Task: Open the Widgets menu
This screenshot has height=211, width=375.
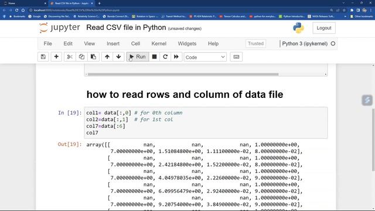Action: click(x=187, y=43)
